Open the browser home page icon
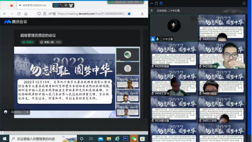The height and width of the screenshot is (142, 252). pos(26,14)
